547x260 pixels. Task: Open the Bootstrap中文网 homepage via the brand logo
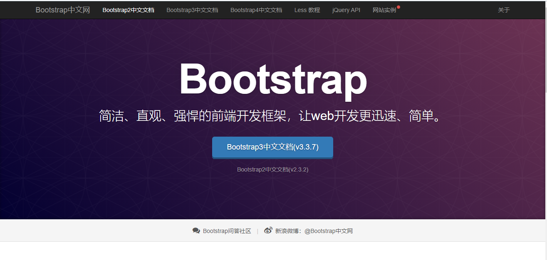pos(62,10)
